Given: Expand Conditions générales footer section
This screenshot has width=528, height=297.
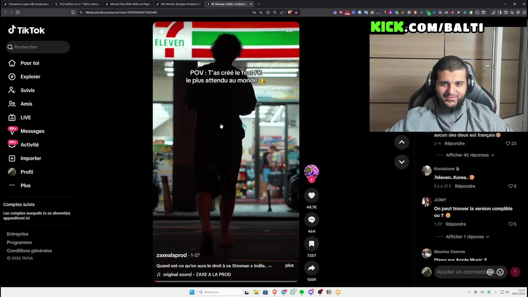Looking at the screenshot, I should 29,251.
